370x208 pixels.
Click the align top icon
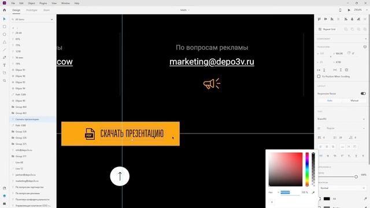tap(319, 19)
